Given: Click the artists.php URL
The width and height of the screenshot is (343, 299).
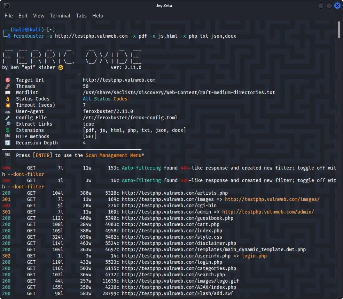Looking at the screenshot, I should point(174,193).
